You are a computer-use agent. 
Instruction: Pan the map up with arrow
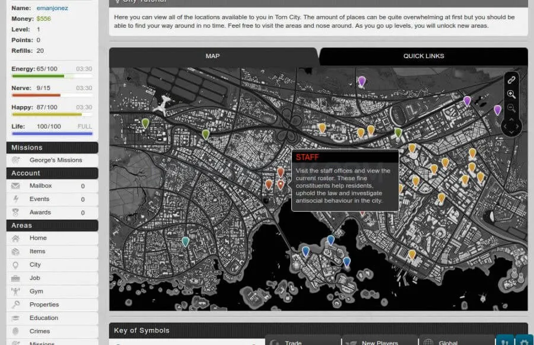[x=511, y=120]
